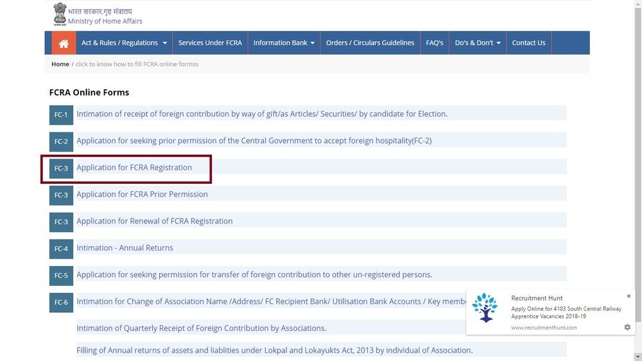Screen dimensions: 642x361
Task: Click the 'click to know how to fill' breadcrumb
Action: pyautogui.click(x=137, y=64)
